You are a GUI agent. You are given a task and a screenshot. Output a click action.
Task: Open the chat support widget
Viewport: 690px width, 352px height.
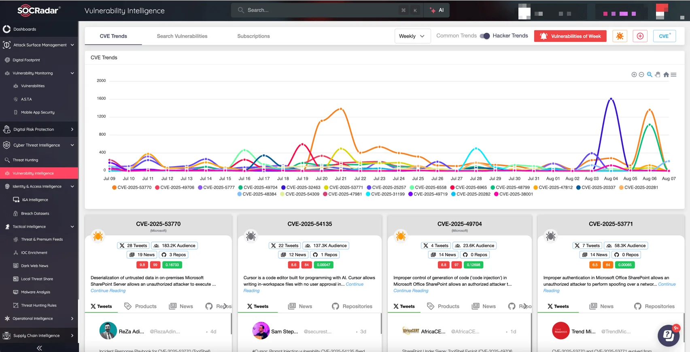click(668, 335)
